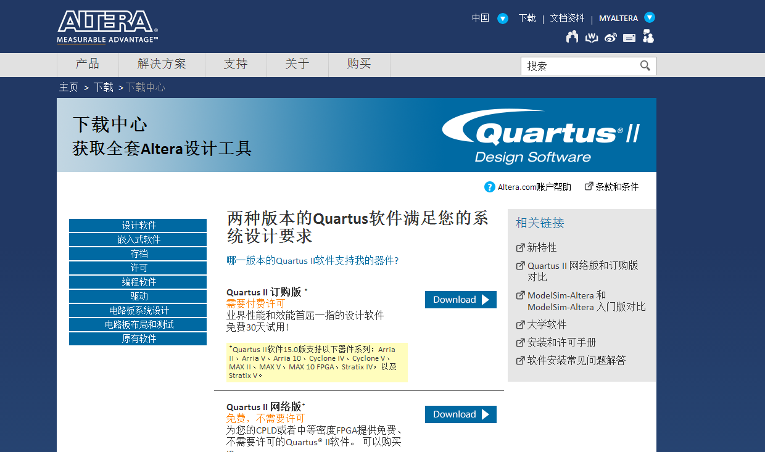Click the Quartus II 订购版 heading

point(265,292)
